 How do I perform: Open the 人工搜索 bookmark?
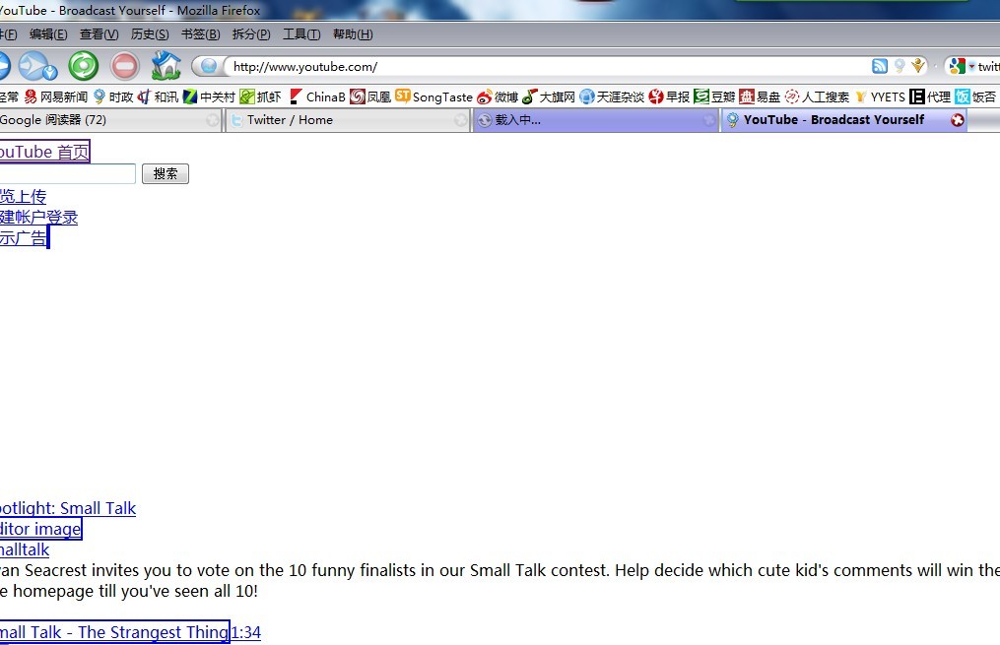click(x=817, y=97)
